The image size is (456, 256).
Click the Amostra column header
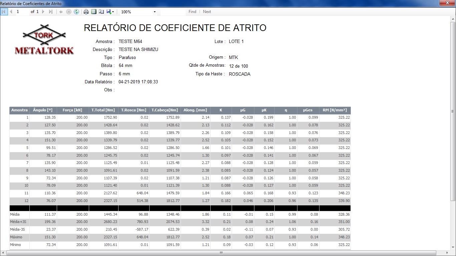coord(19,110)
